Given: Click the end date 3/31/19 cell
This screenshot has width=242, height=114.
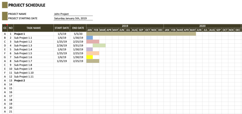Looking at the screenshot, I should tap(78, 46).
